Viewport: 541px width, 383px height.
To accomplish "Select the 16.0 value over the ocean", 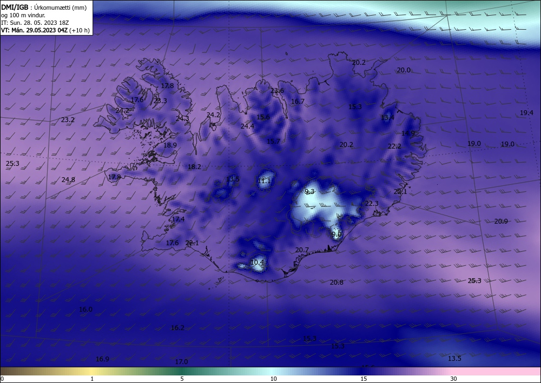I will 85,310.
